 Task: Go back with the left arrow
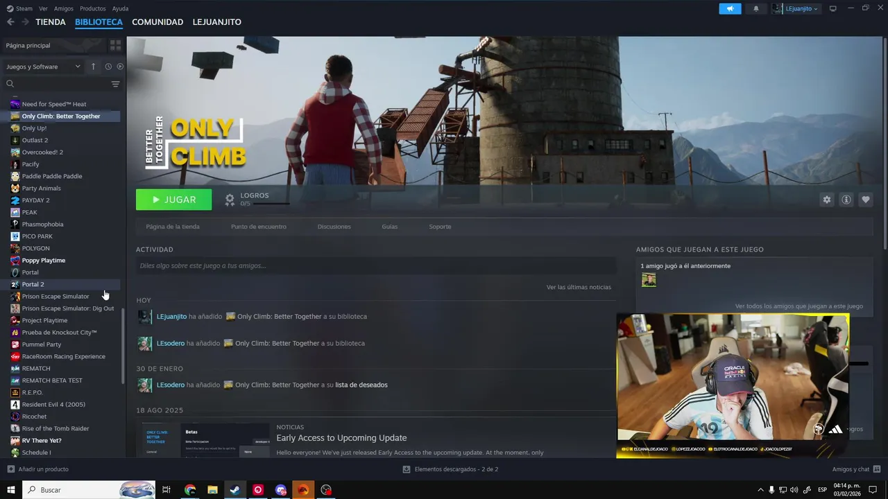[10, 22]
